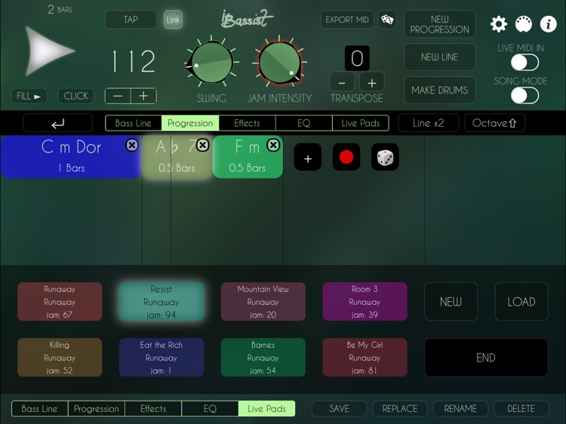
Task: Click the NEW pad button
Action: [x=451, y=302]
